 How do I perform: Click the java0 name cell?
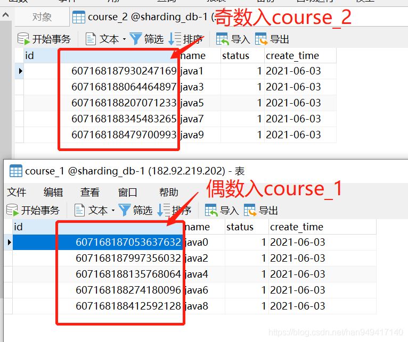click(204, 242)
